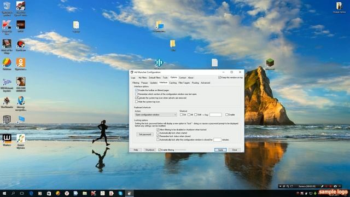
Task: Check Automatically lock when started
Action: (158, 133)
